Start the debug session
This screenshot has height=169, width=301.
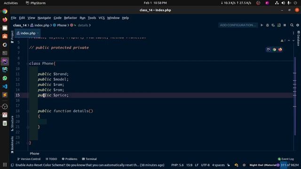coord(268,25)
